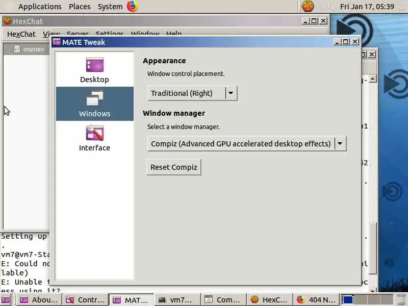
Task: Select the second workspace in the switcher
Action: tap(361, 300)
